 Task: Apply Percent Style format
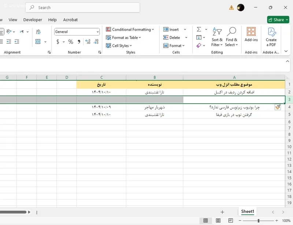pyautogui.click(x=71, y=42)
